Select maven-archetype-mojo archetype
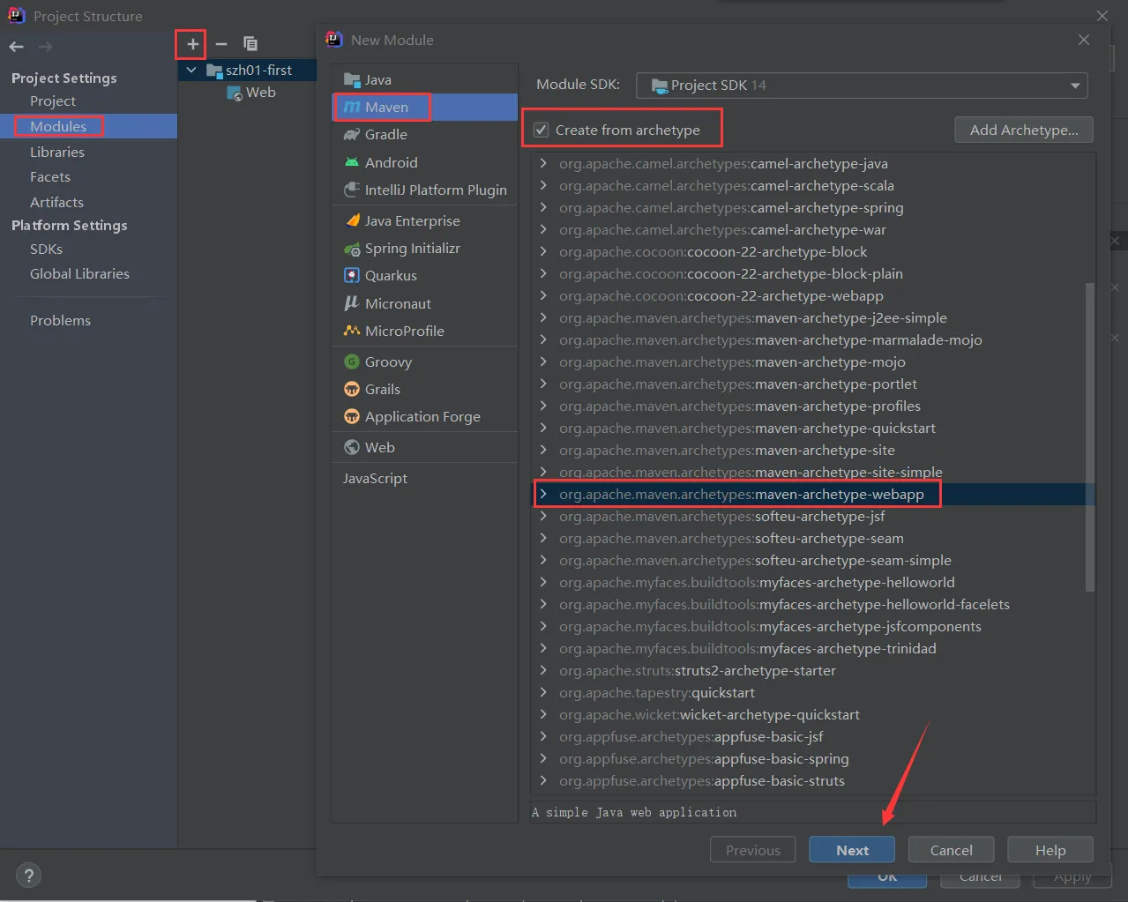Image resolution: width=1128 pixels, height=902 pixels. (732, 362)
